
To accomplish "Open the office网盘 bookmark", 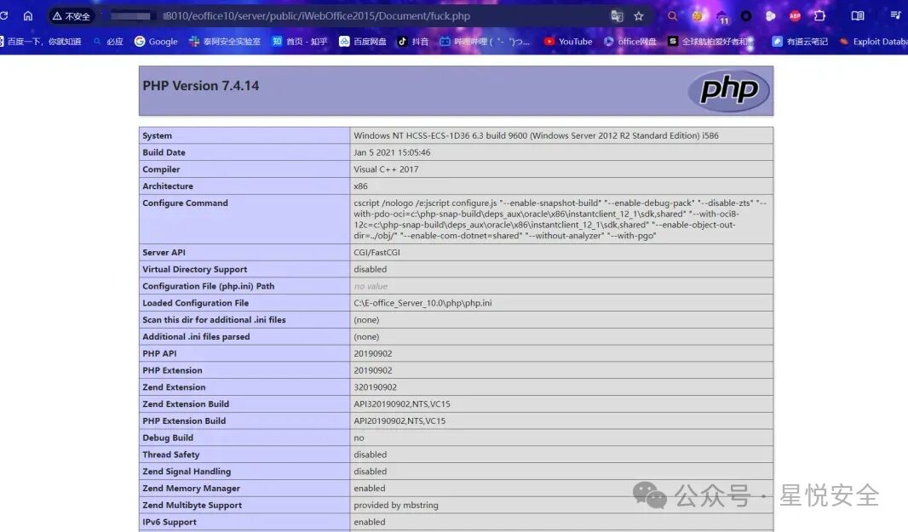I will coord(630,42).
